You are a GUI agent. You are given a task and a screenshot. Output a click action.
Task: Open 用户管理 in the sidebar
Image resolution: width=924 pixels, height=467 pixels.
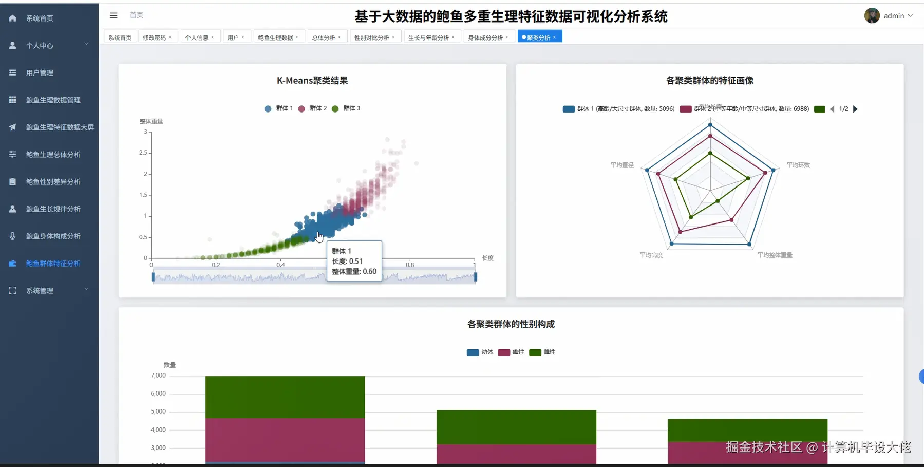coord(49,72)
